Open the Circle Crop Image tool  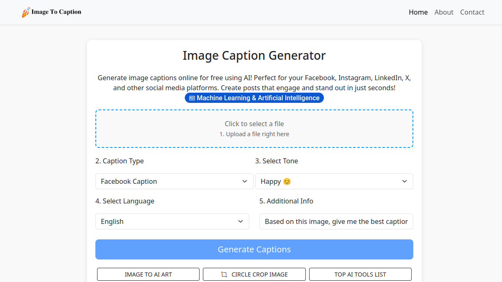point(254,274)
